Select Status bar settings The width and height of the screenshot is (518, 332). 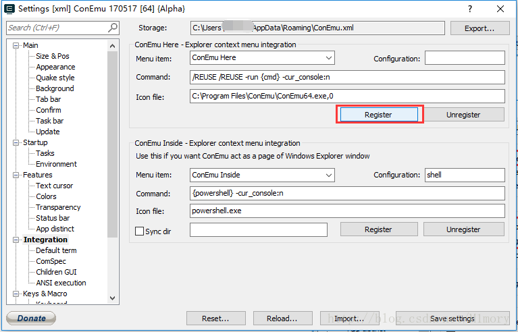[53, 218]
